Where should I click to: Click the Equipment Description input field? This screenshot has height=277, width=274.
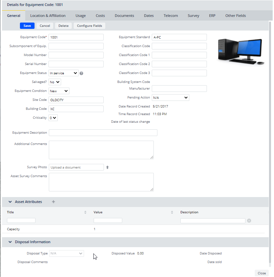pos(103,133)
